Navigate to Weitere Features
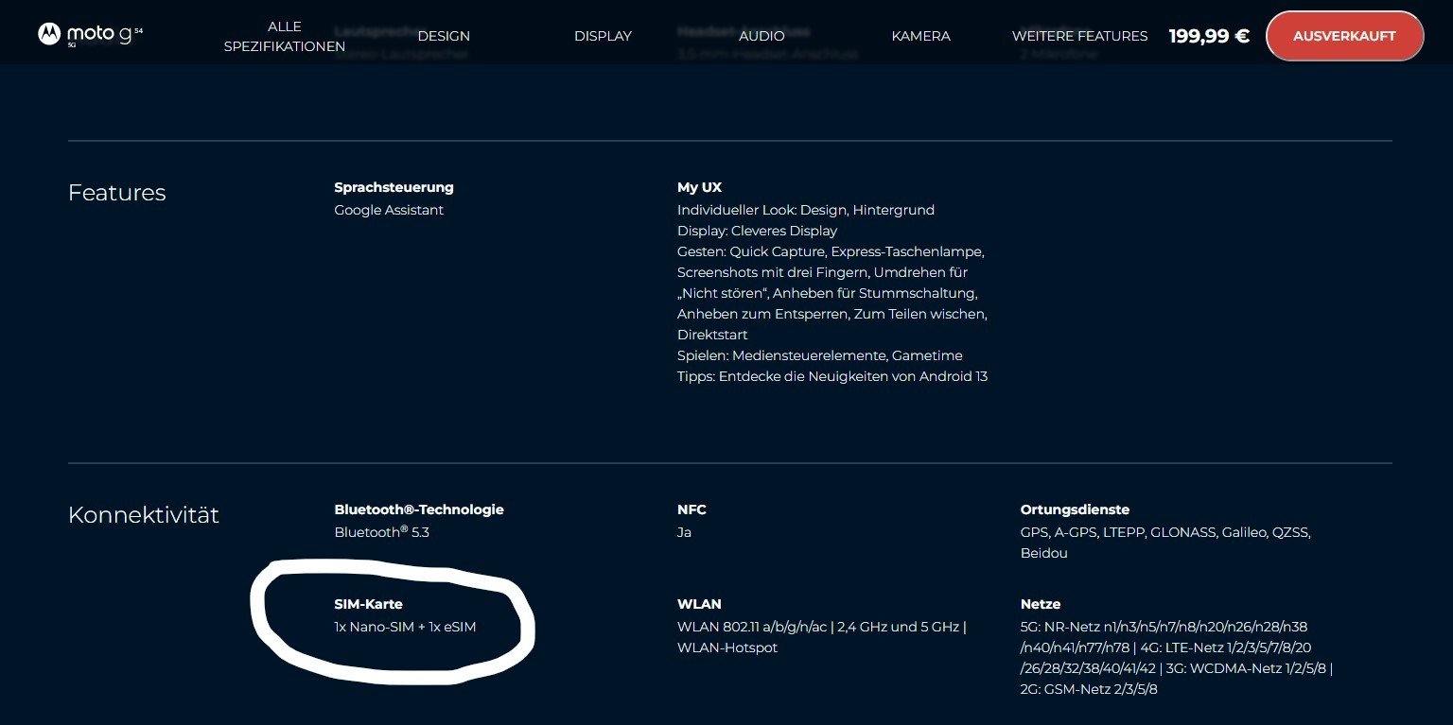Viewport: 1453px width, 725px height. [1079, 36]
